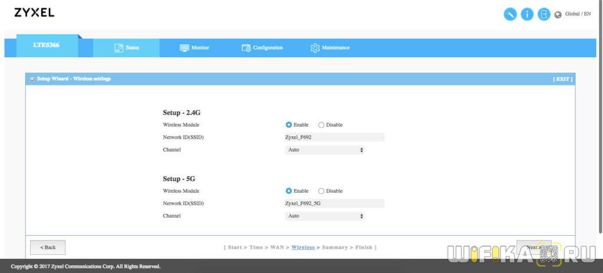Open the 2.4G Channel dropdown
This screenshot has width=603, height=273.
pyautogui.click(x=325, y=150)
